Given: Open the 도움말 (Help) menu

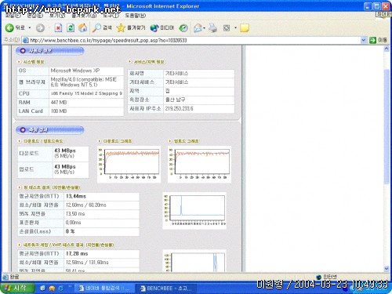Looking at the screenshot, I should 135,16.
